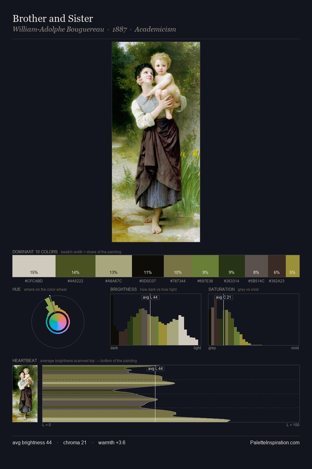This screenshot has height=469, width=312.
Task: Click the HUE section heading
Action: point(17,289)
